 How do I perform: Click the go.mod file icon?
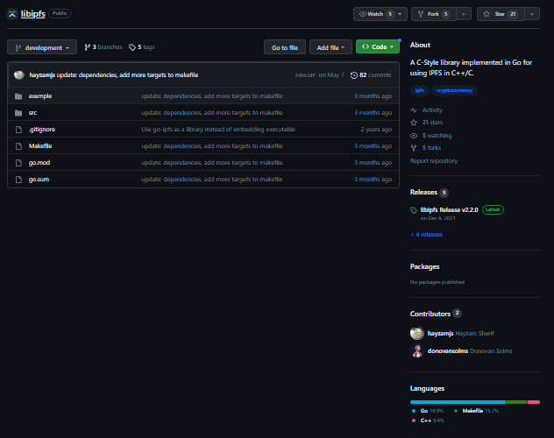coord(18,163)
